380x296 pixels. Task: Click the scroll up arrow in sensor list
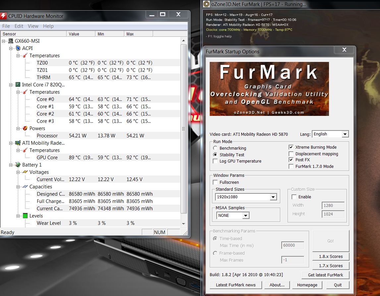[x=184, y=41]
